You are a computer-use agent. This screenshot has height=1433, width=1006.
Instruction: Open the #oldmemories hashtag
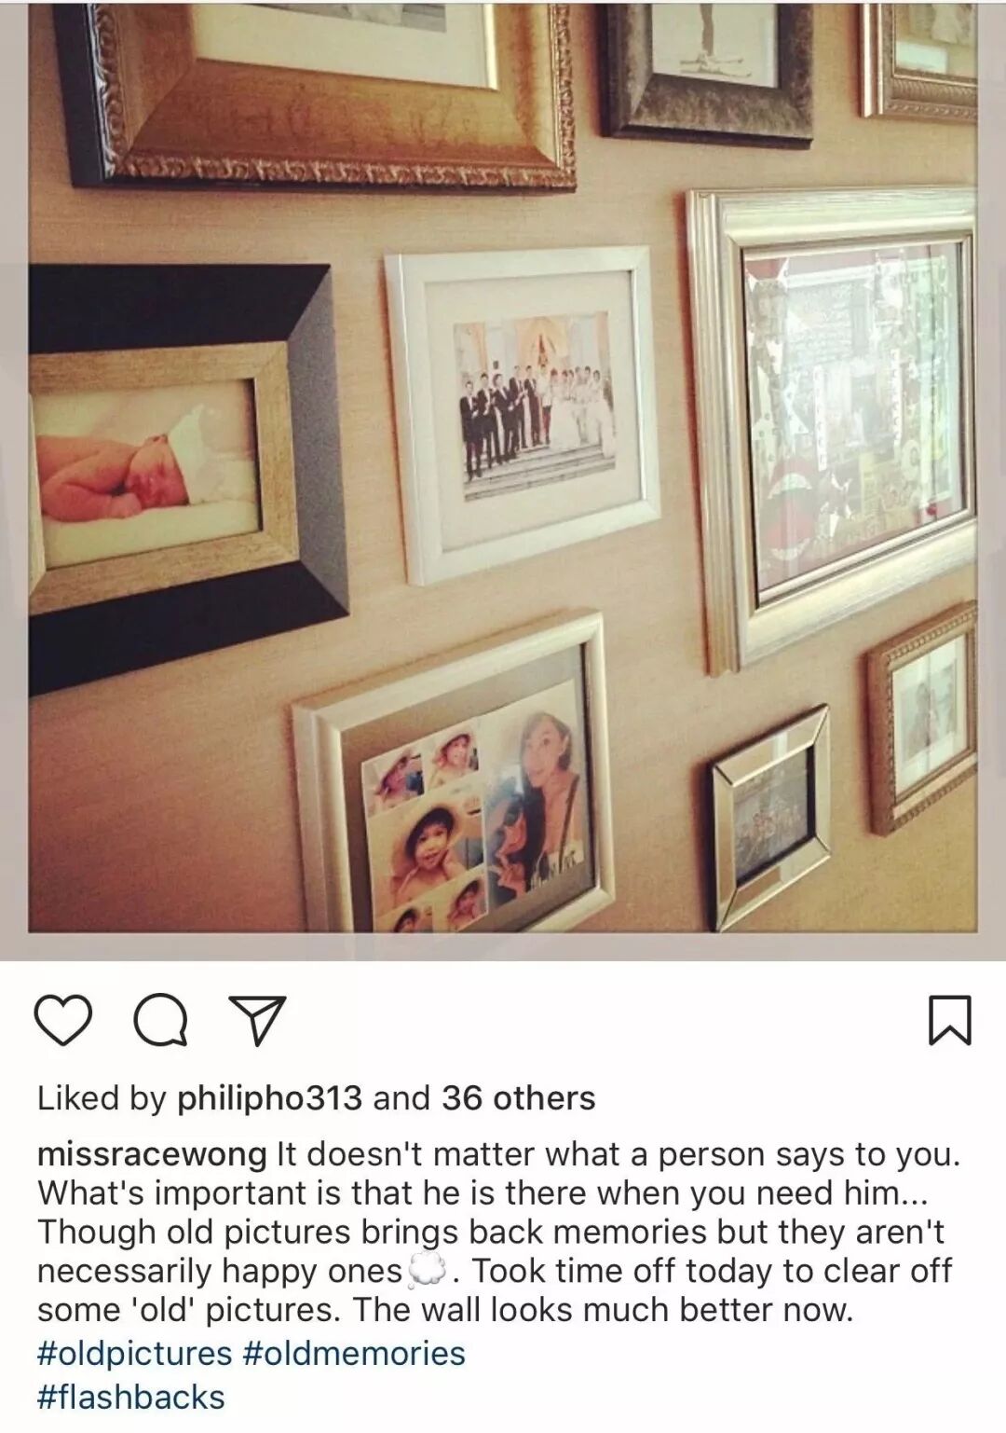pos(354,1354)
